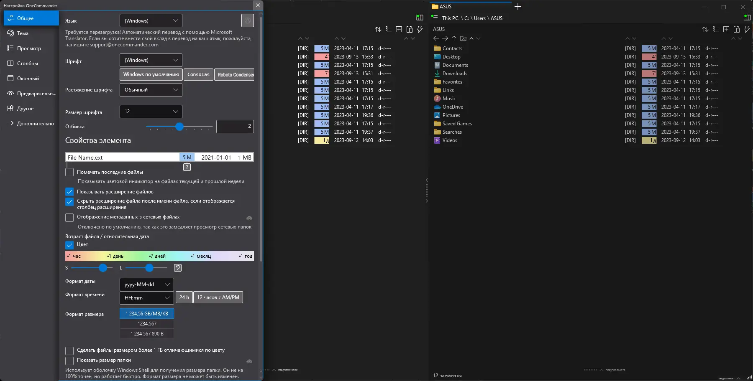Screen dimensions: 753x381
Task: Click the new item plus icon in right pane
Action: [x=726, y=29]
